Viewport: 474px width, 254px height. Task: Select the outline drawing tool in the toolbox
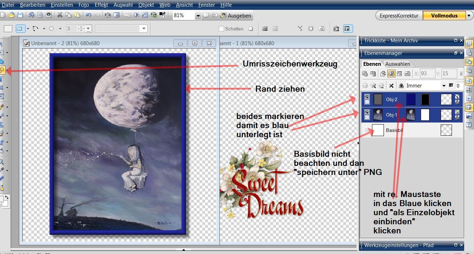(2, 70)
